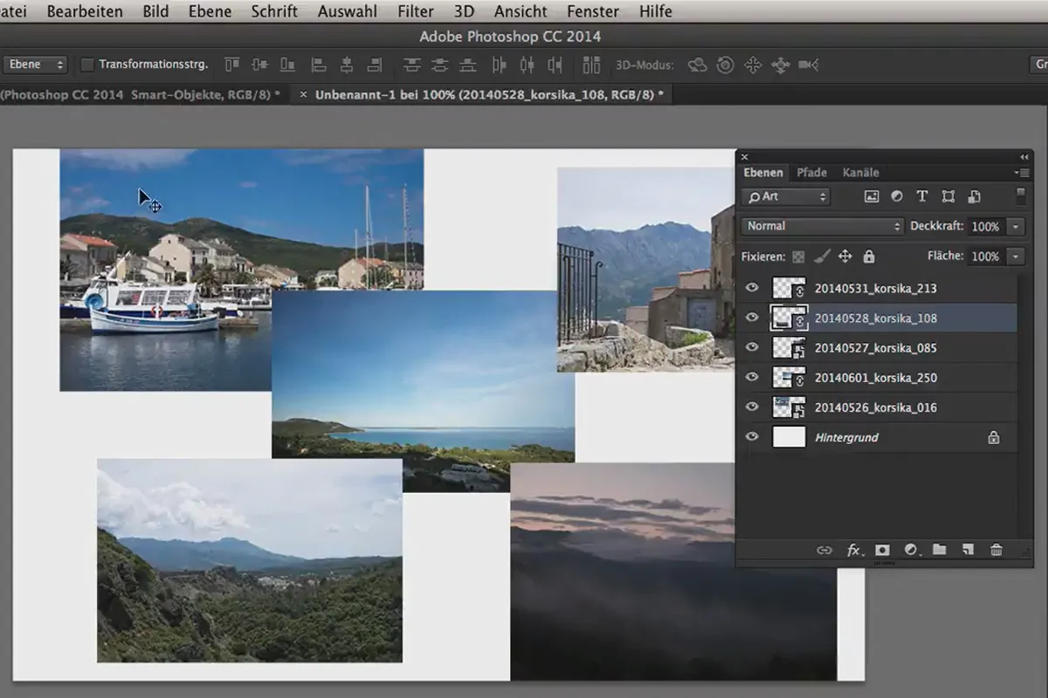Select the 3D drag (pan) mode
Screen dimensions: 1048x698
click(x=753, y=65)
